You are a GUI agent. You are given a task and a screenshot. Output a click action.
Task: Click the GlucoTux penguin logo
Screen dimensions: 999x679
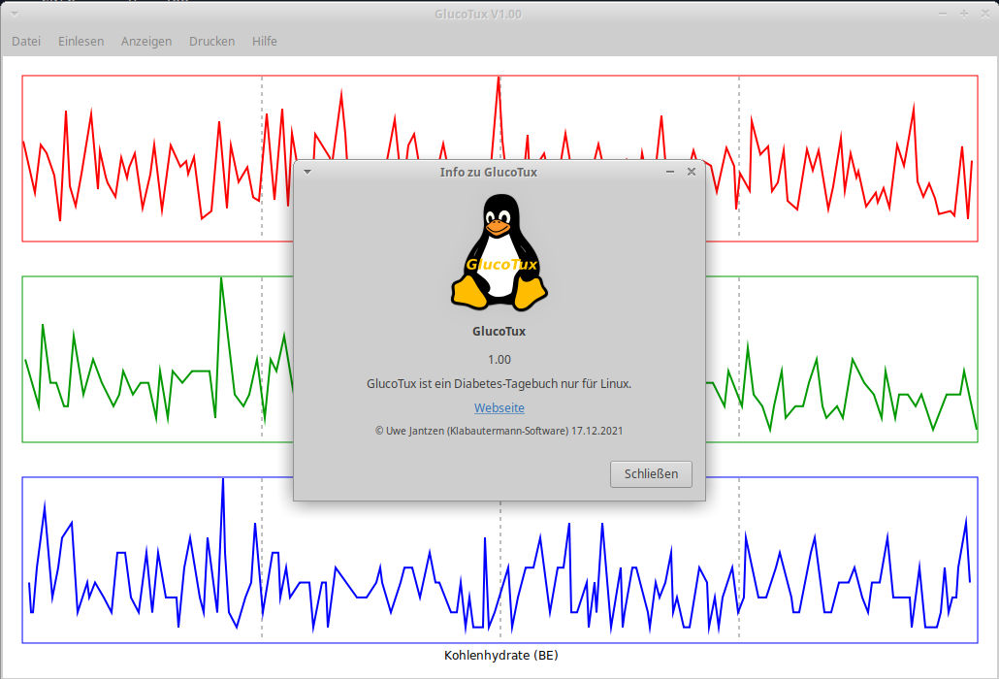499,252
